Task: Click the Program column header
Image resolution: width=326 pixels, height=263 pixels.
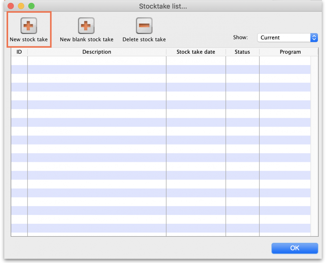Action: (290, 52)
